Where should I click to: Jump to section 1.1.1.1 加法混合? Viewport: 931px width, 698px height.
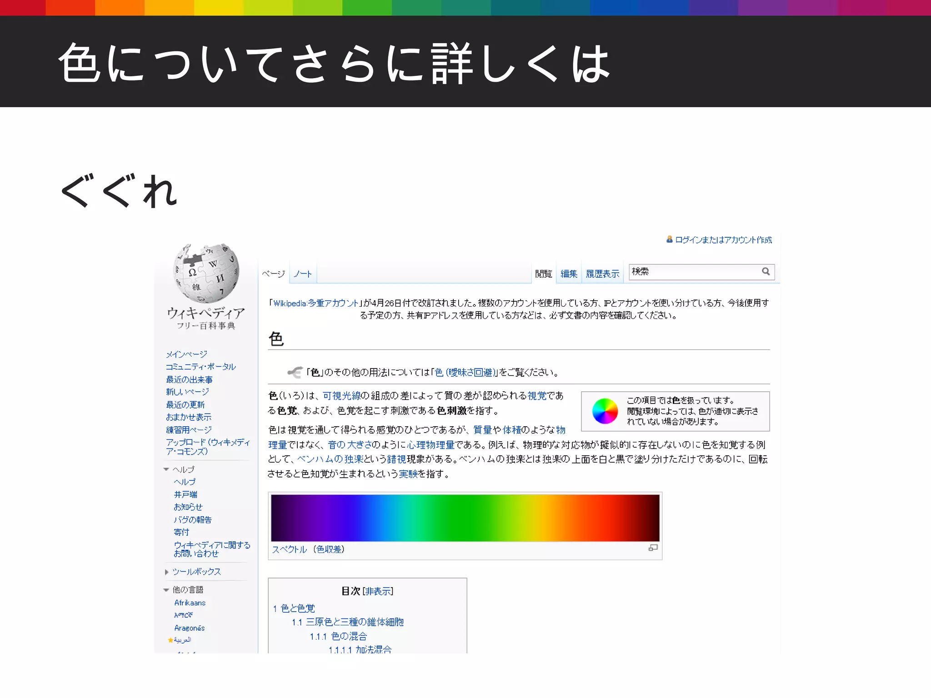coord(360,649)
